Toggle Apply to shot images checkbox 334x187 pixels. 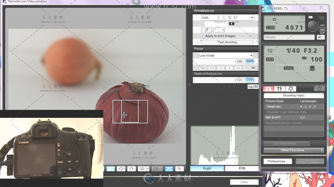(203, 36)
